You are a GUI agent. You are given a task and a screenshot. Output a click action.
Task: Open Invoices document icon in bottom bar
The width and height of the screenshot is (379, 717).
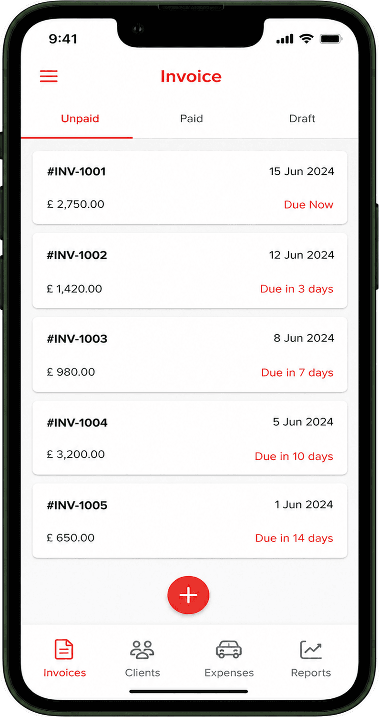(x=64, y=650)
